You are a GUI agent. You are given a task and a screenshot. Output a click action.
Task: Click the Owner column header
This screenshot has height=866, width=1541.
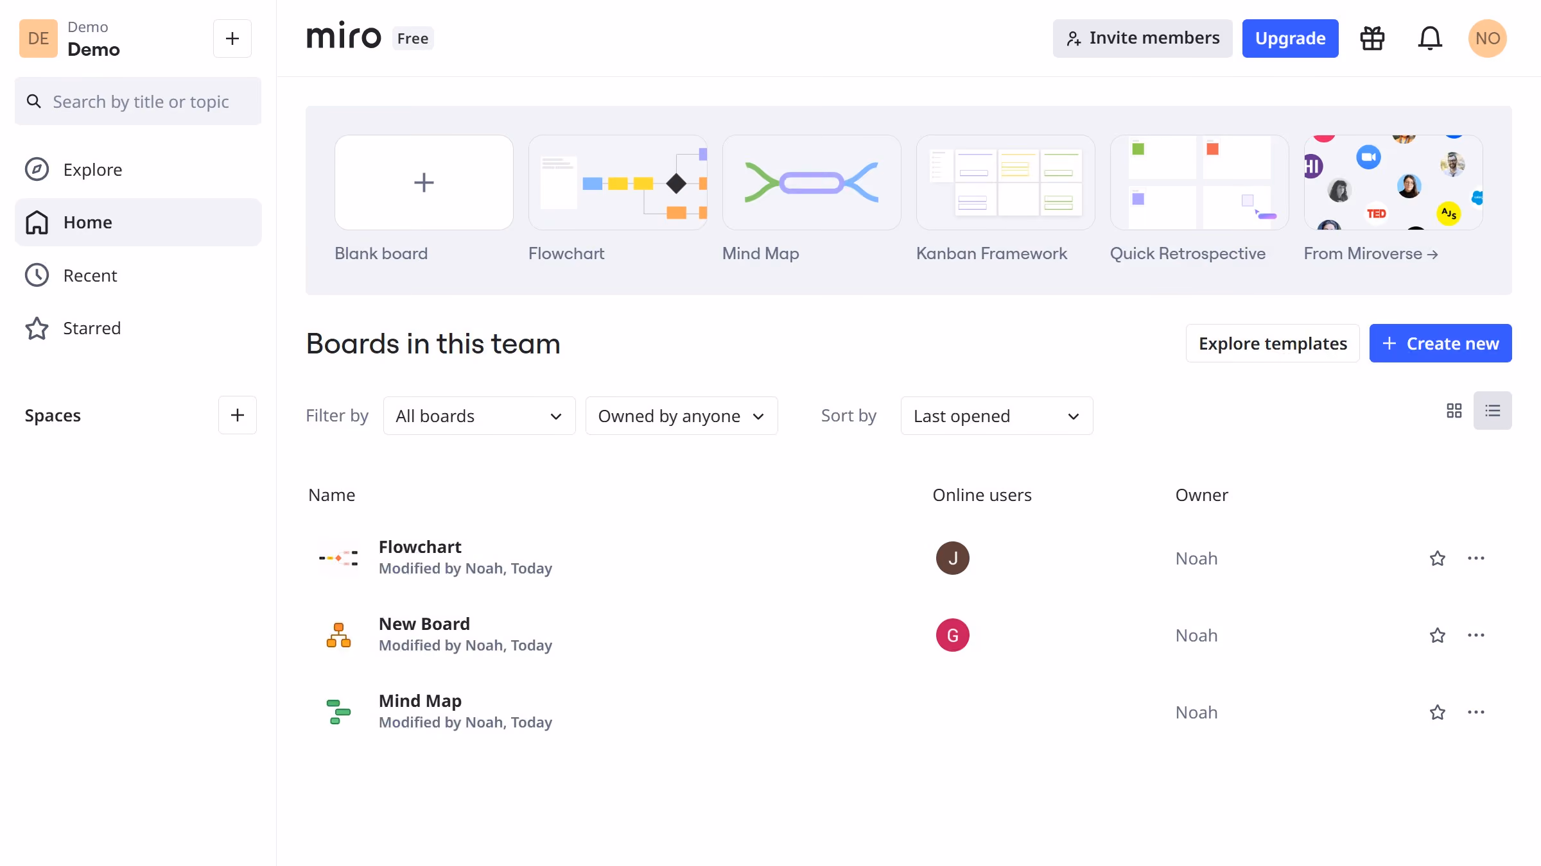(1201, 495)
